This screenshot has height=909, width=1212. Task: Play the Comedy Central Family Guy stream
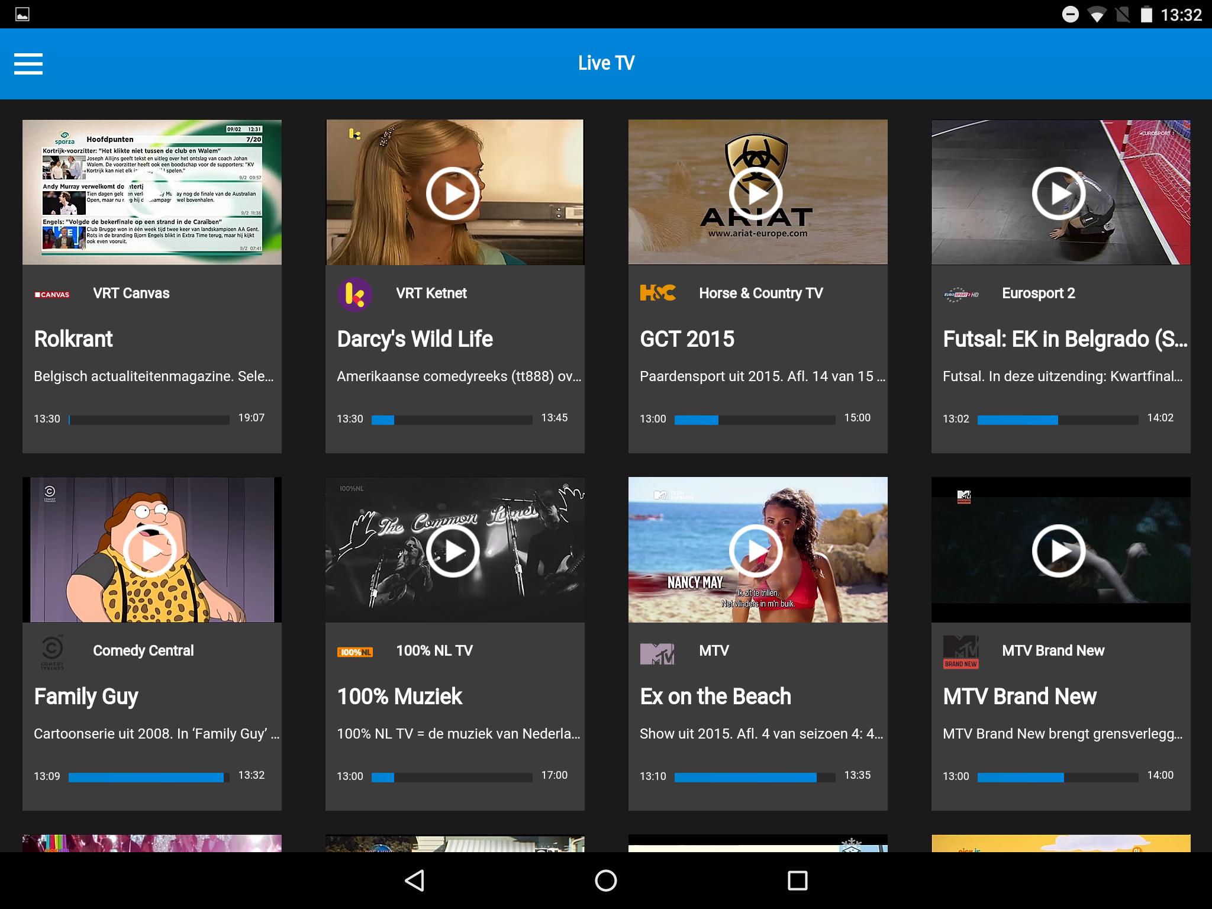coord(150,550)
